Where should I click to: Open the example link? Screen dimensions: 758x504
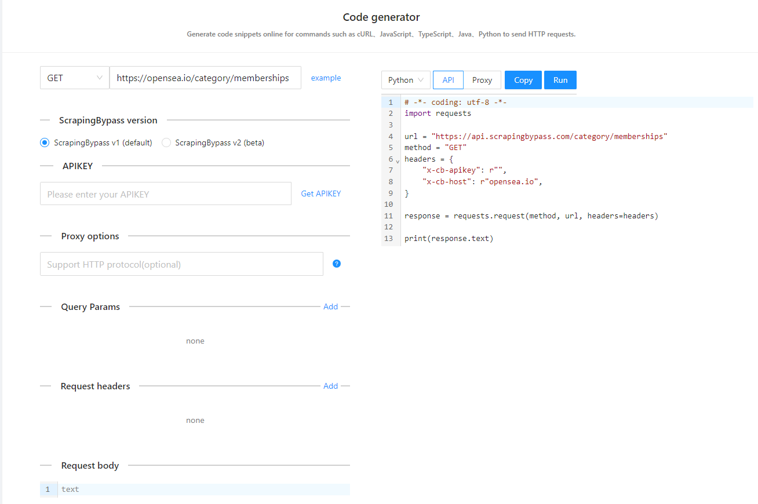click(x=326, y=78)
